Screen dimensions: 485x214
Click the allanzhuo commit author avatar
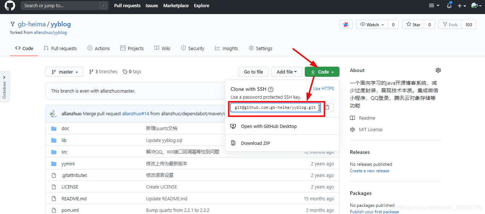pyautogui.click(x=54, y=114)
